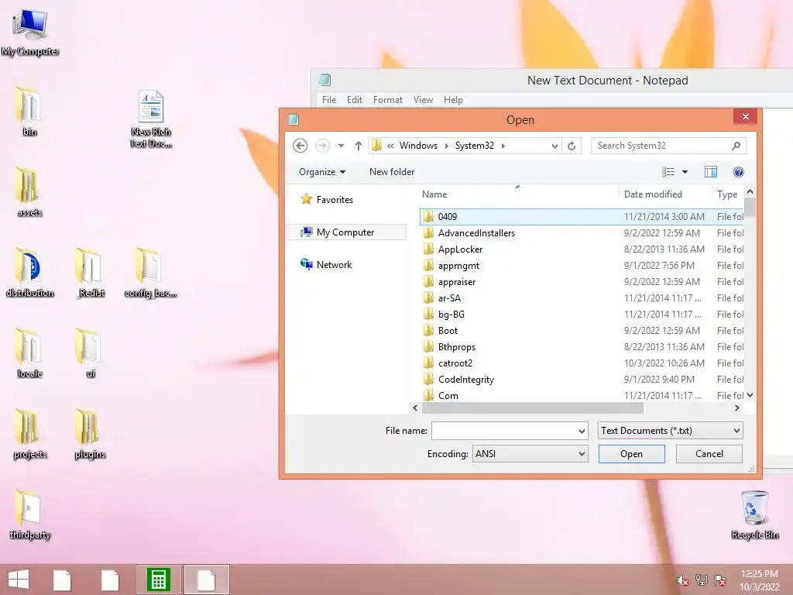Open Notepad's Edit menu
793x595 pixels.
click(355, 100)
